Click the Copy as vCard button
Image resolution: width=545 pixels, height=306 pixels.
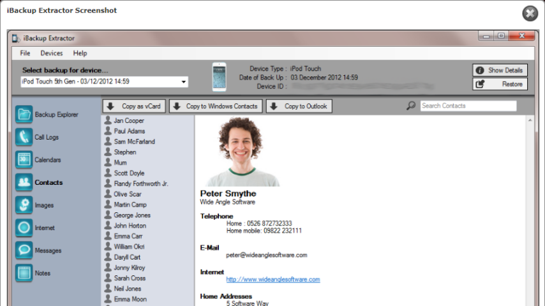(134, 106)
